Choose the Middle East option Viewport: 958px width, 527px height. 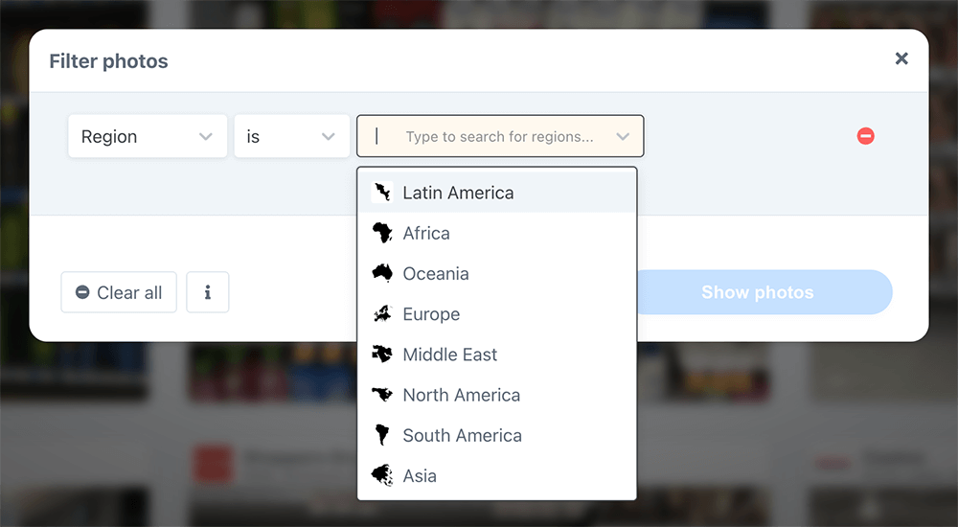coord(496,354)
